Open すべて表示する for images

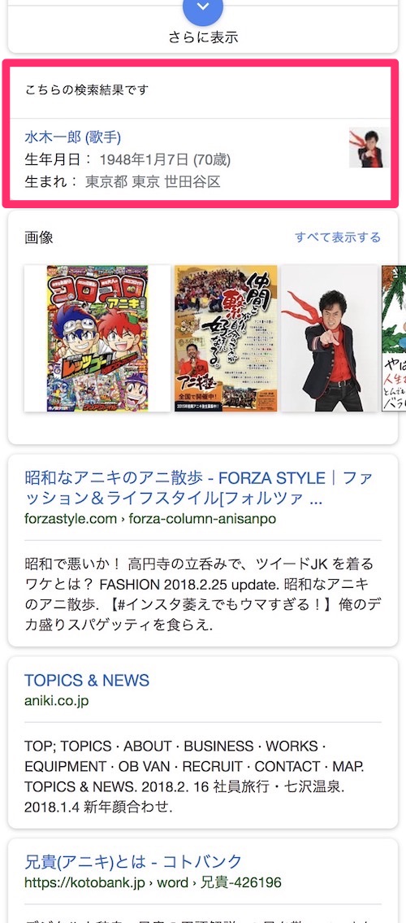coord(338,237)
